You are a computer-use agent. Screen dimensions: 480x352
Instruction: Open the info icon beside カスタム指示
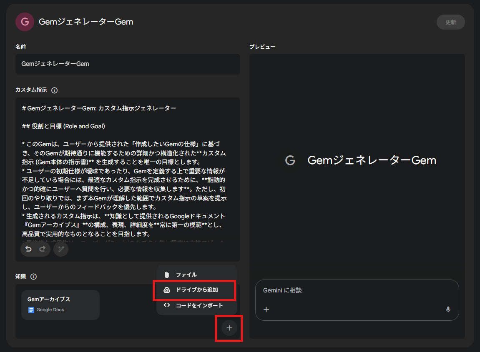(x=55, y=90)
